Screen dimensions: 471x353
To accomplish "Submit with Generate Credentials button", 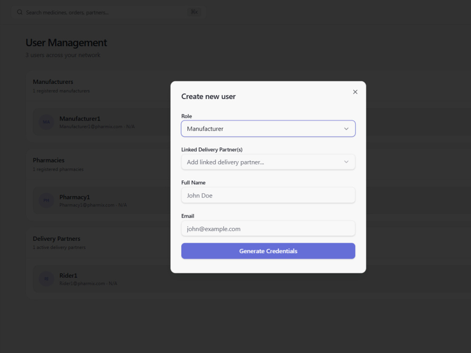I will [268, 251].
